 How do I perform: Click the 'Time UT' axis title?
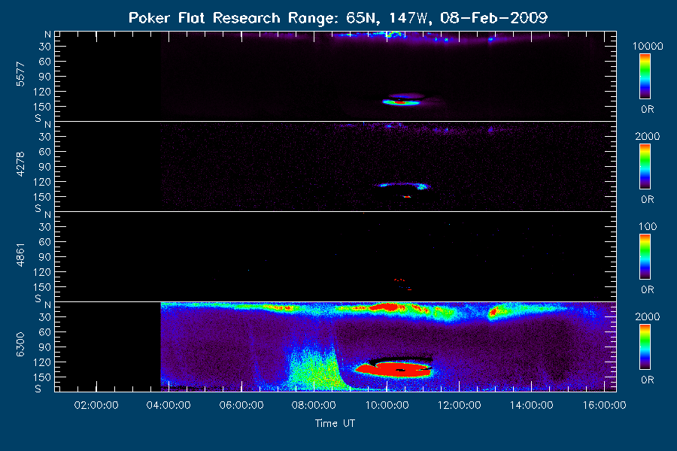(x=335, y=423)
